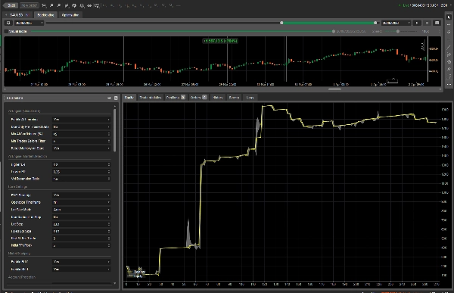Image resolution: width=454 pixels, height=293 pixels.
Task: Click the price chart horizontal scrollbar
Action: coord(334,89)
